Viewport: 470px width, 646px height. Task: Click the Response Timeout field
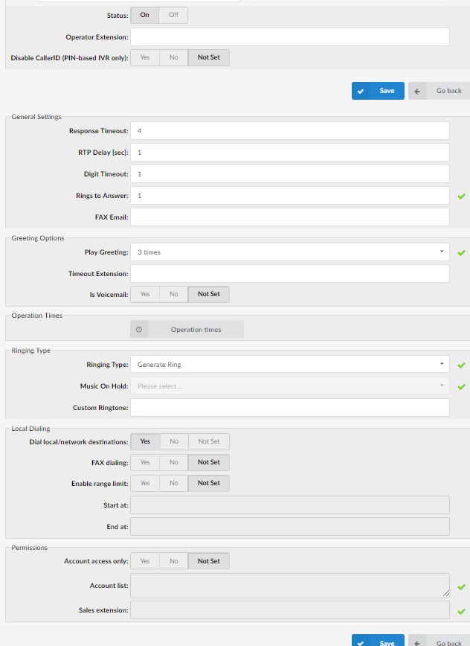coord(289,131)
